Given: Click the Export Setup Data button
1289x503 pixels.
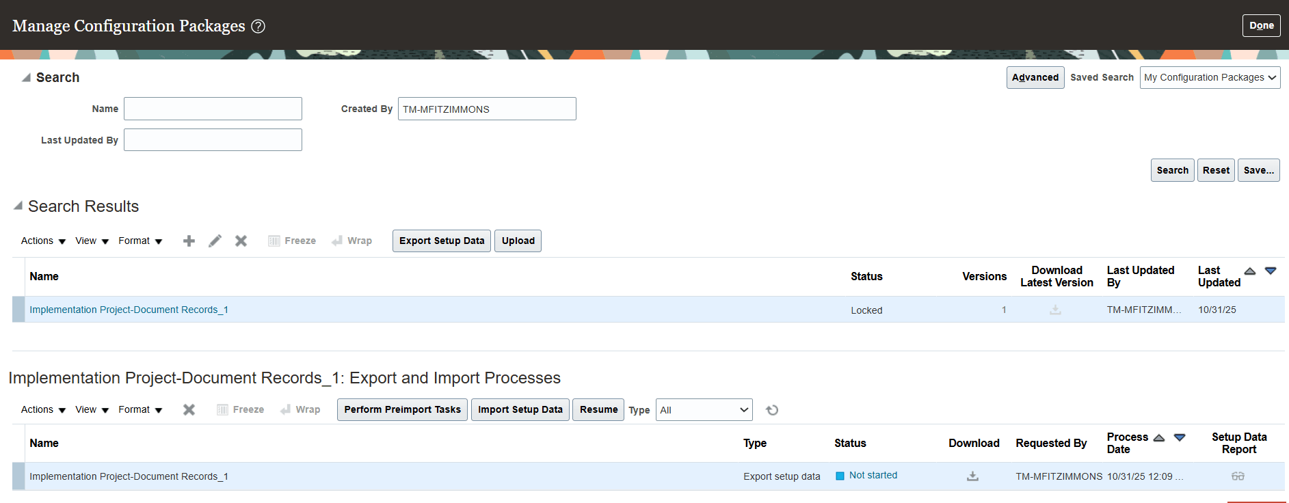Looking at the screenshot, I should tap(441, 241).
